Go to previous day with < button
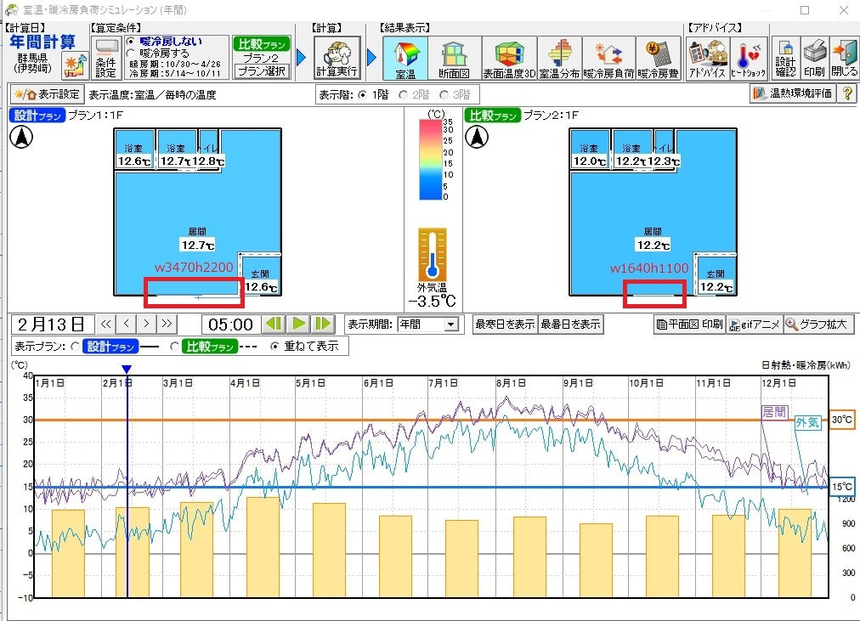860x621 pixels. [126, 324]
